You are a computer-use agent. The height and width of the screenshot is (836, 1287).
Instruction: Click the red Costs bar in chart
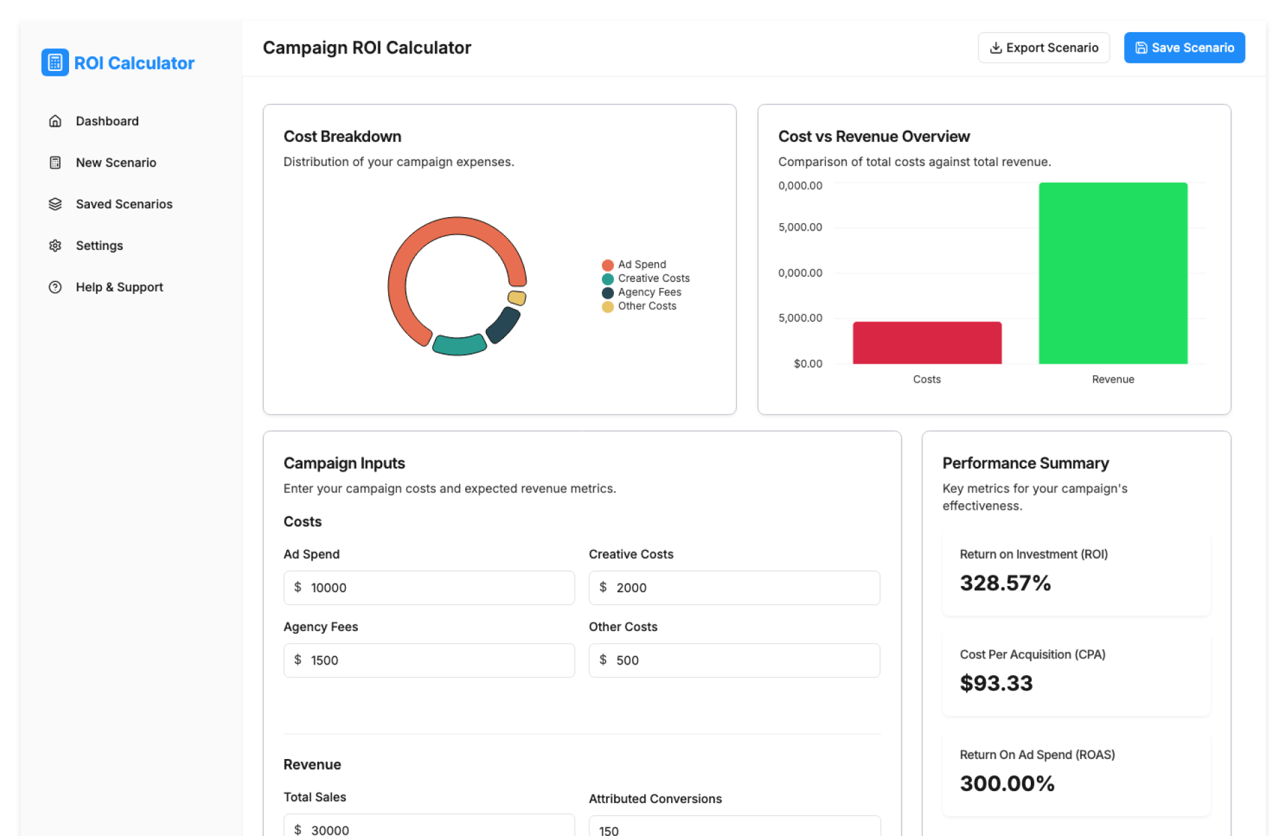(x=926, y=343)
